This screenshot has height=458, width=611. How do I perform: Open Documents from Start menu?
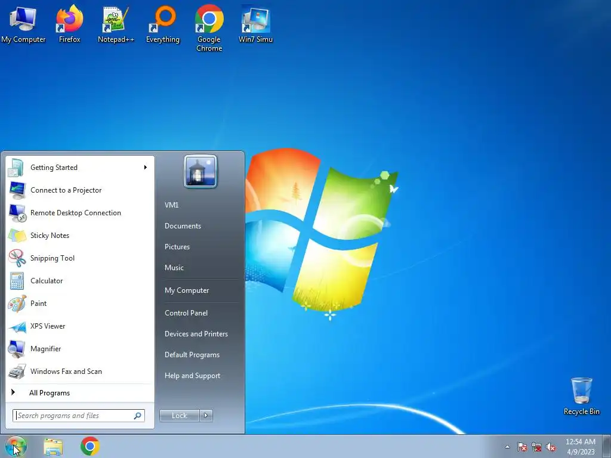pyautogui.click(x=183, y=226)
